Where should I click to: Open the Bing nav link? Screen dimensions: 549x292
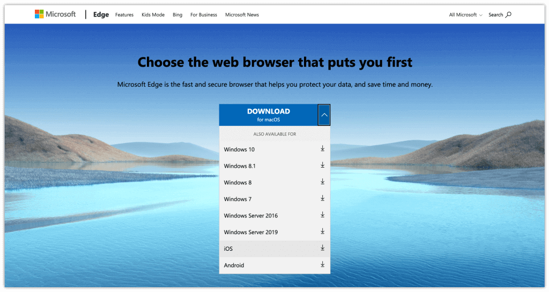coord(177,14)
